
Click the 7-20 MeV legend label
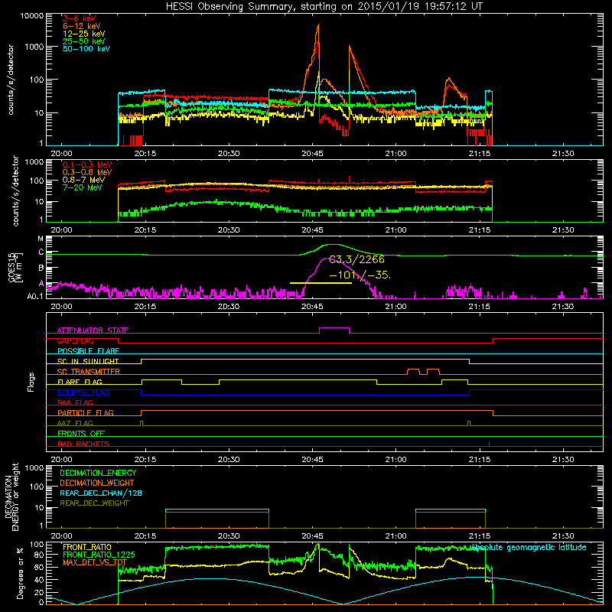pyautogui.click(x=82, y=187)
